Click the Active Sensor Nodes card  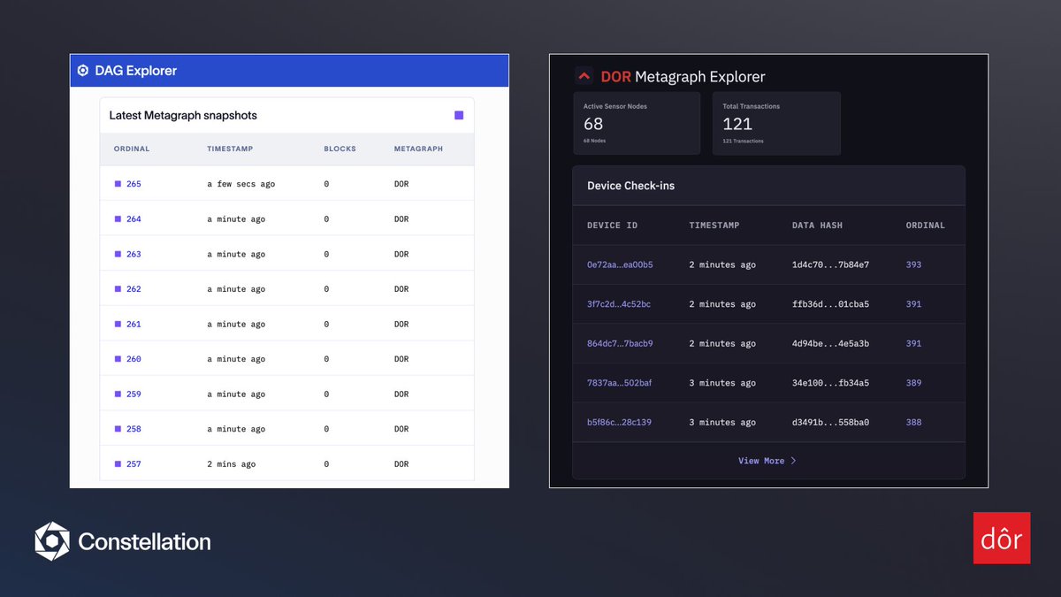637,124
